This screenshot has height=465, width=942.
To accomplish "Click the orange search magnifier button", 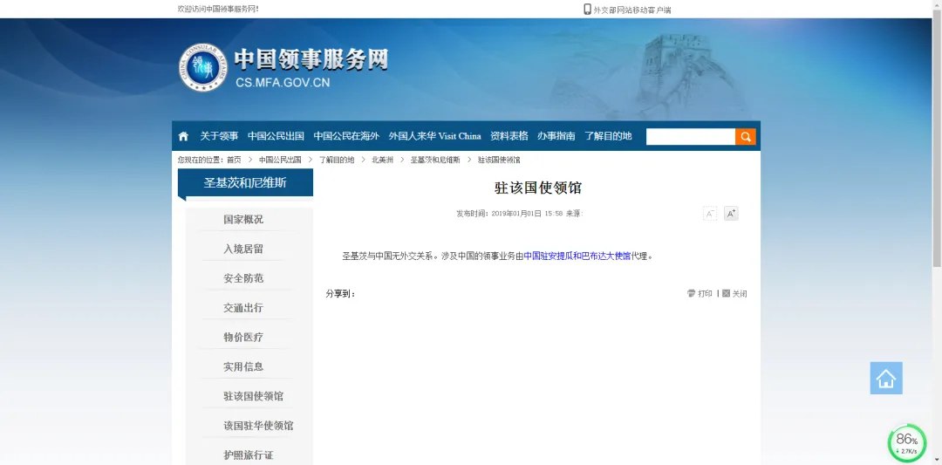I will point(746,136).
